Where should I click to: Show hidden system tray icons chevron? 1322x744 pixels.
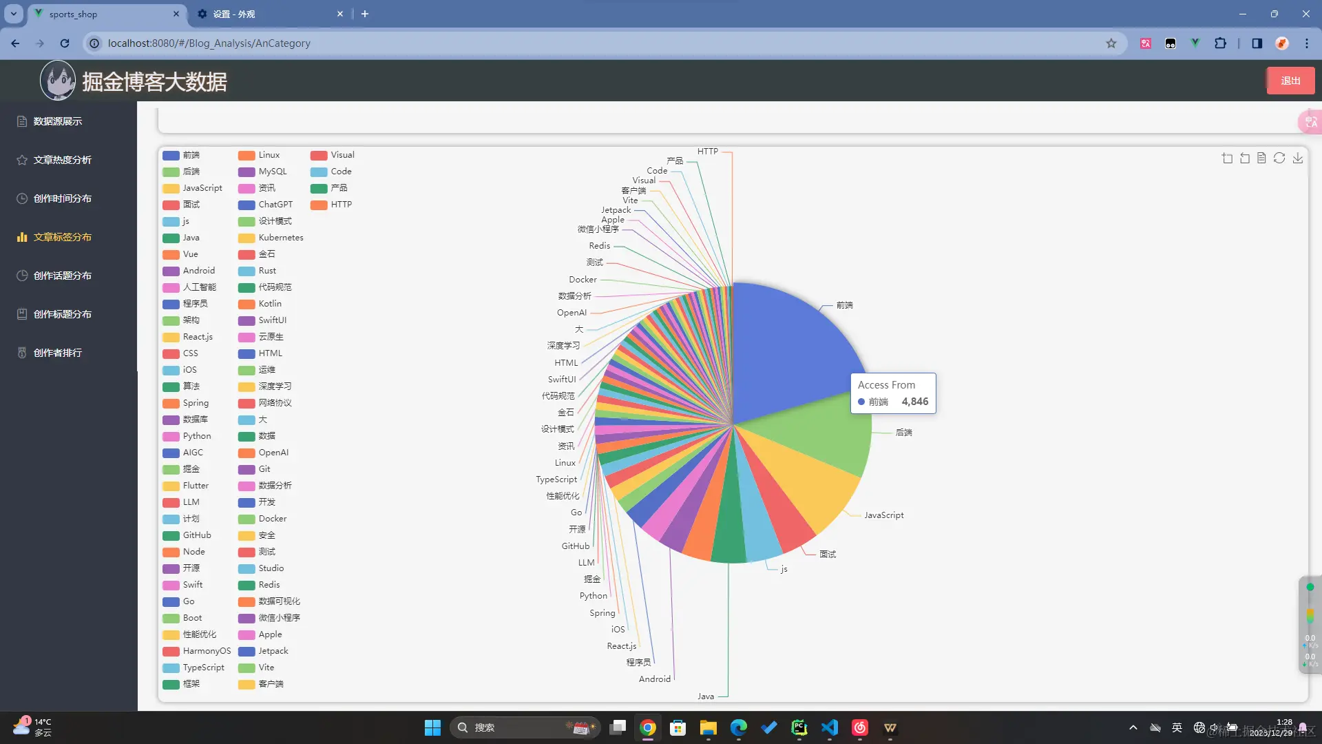(x=1133, y=727)
